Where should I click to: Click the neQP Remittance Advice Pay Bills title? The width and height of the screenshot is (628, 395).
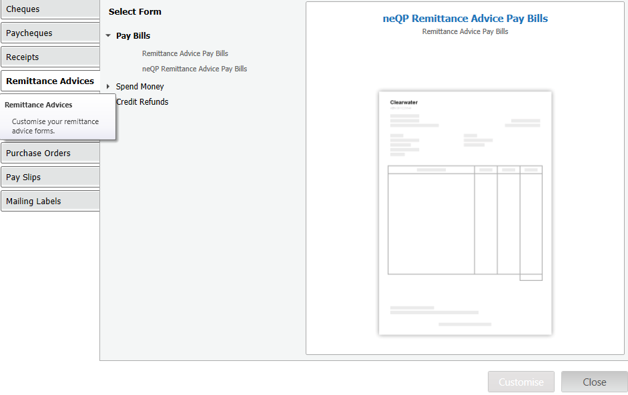465,19
